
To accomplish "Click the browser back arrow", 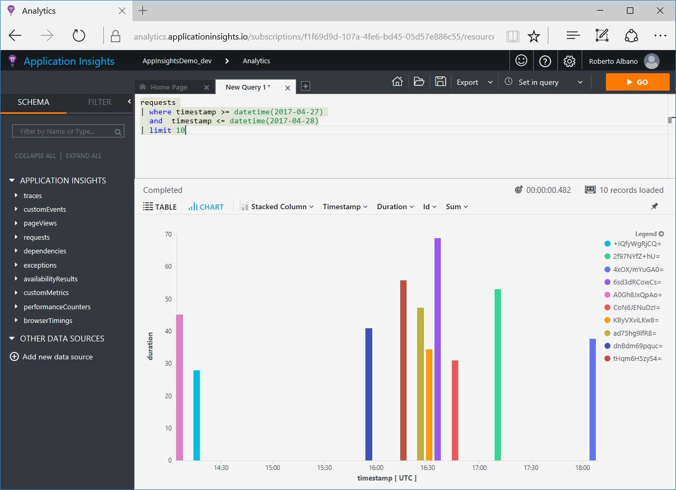I will [x=15, y=36].
